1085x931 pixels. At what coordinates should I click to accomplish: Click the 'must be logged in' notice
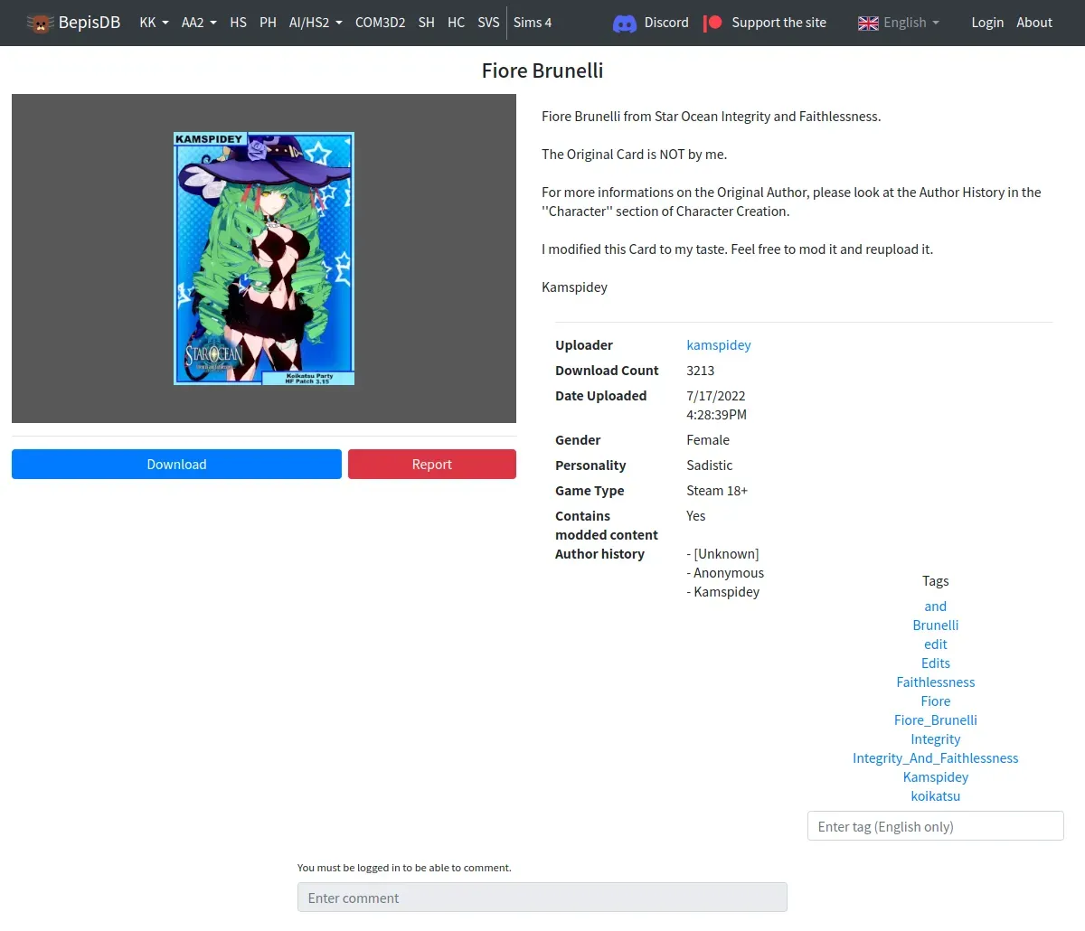click(404, 868)
